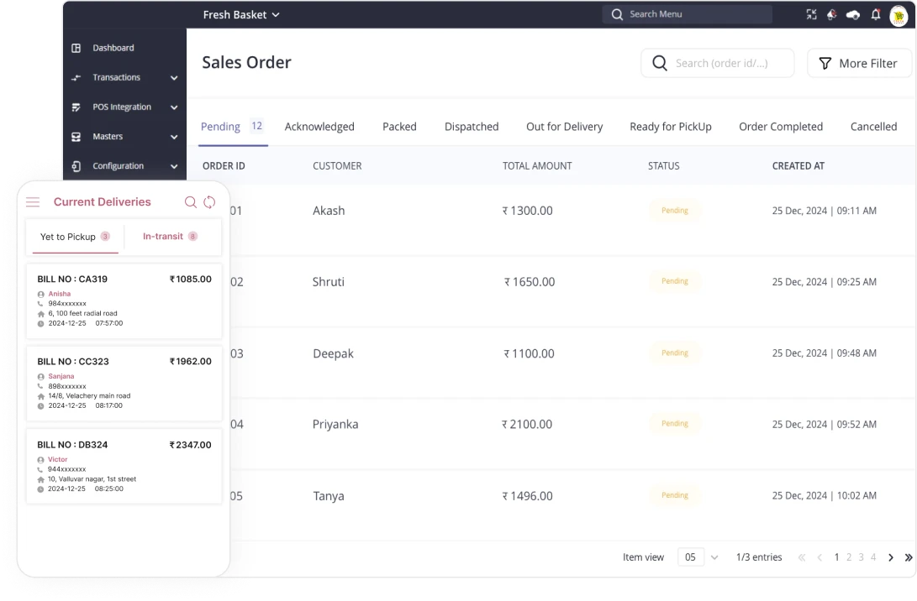This screenshot has width=917, height=601.
Task: Select the Out for Delivery tab
Action: tap(564, 126)
